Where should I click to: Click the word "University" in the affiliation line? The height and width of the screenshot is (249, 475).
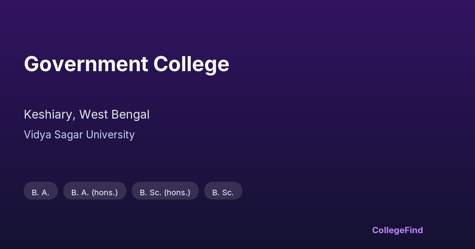(x=110, y=135)
